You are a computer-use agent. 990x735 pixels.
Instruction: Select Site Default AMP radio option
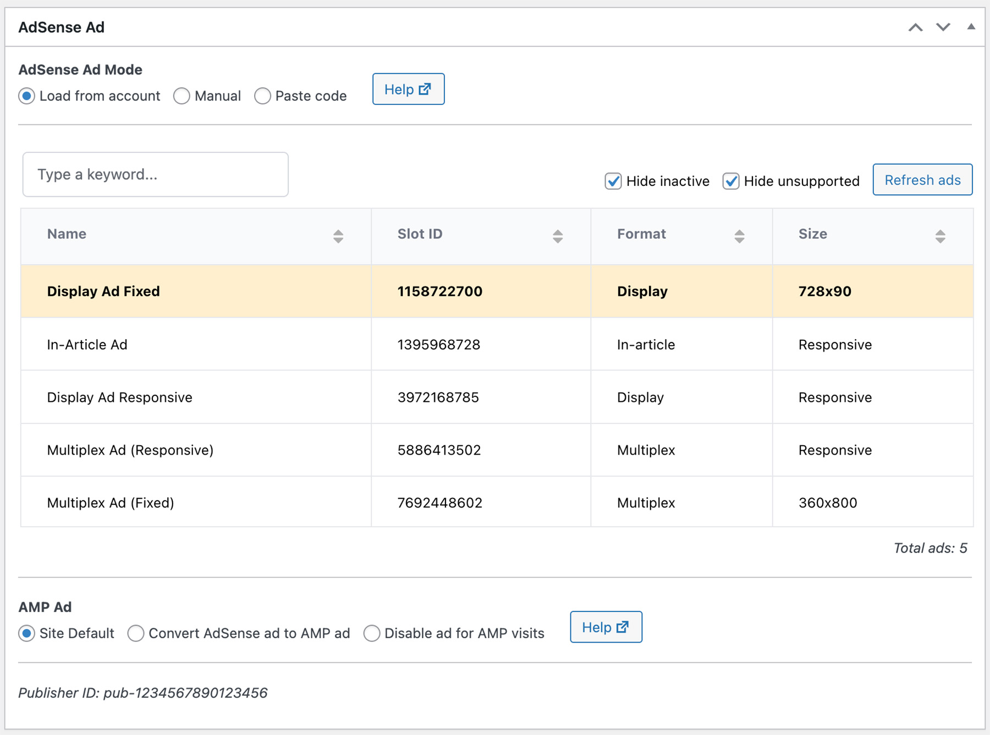pyautogui.click(x=26, y=633)
